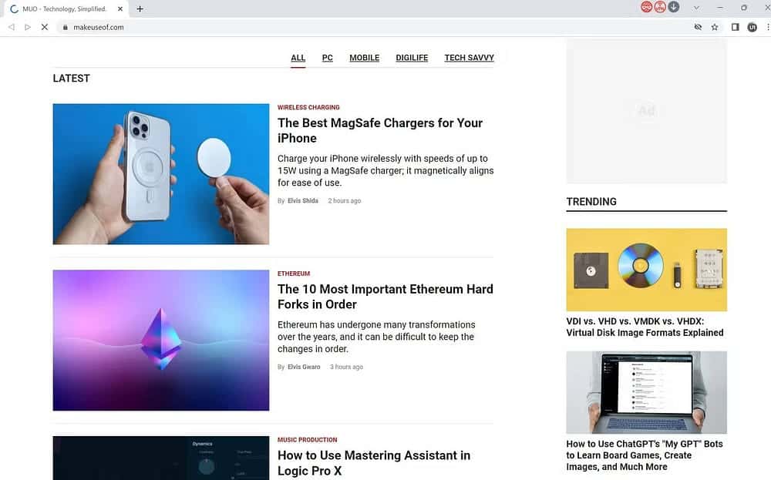Viewport: 771px width, 480px height.
Task: Click the MagSafe article summary text
Action: click(x=385, y=170)
